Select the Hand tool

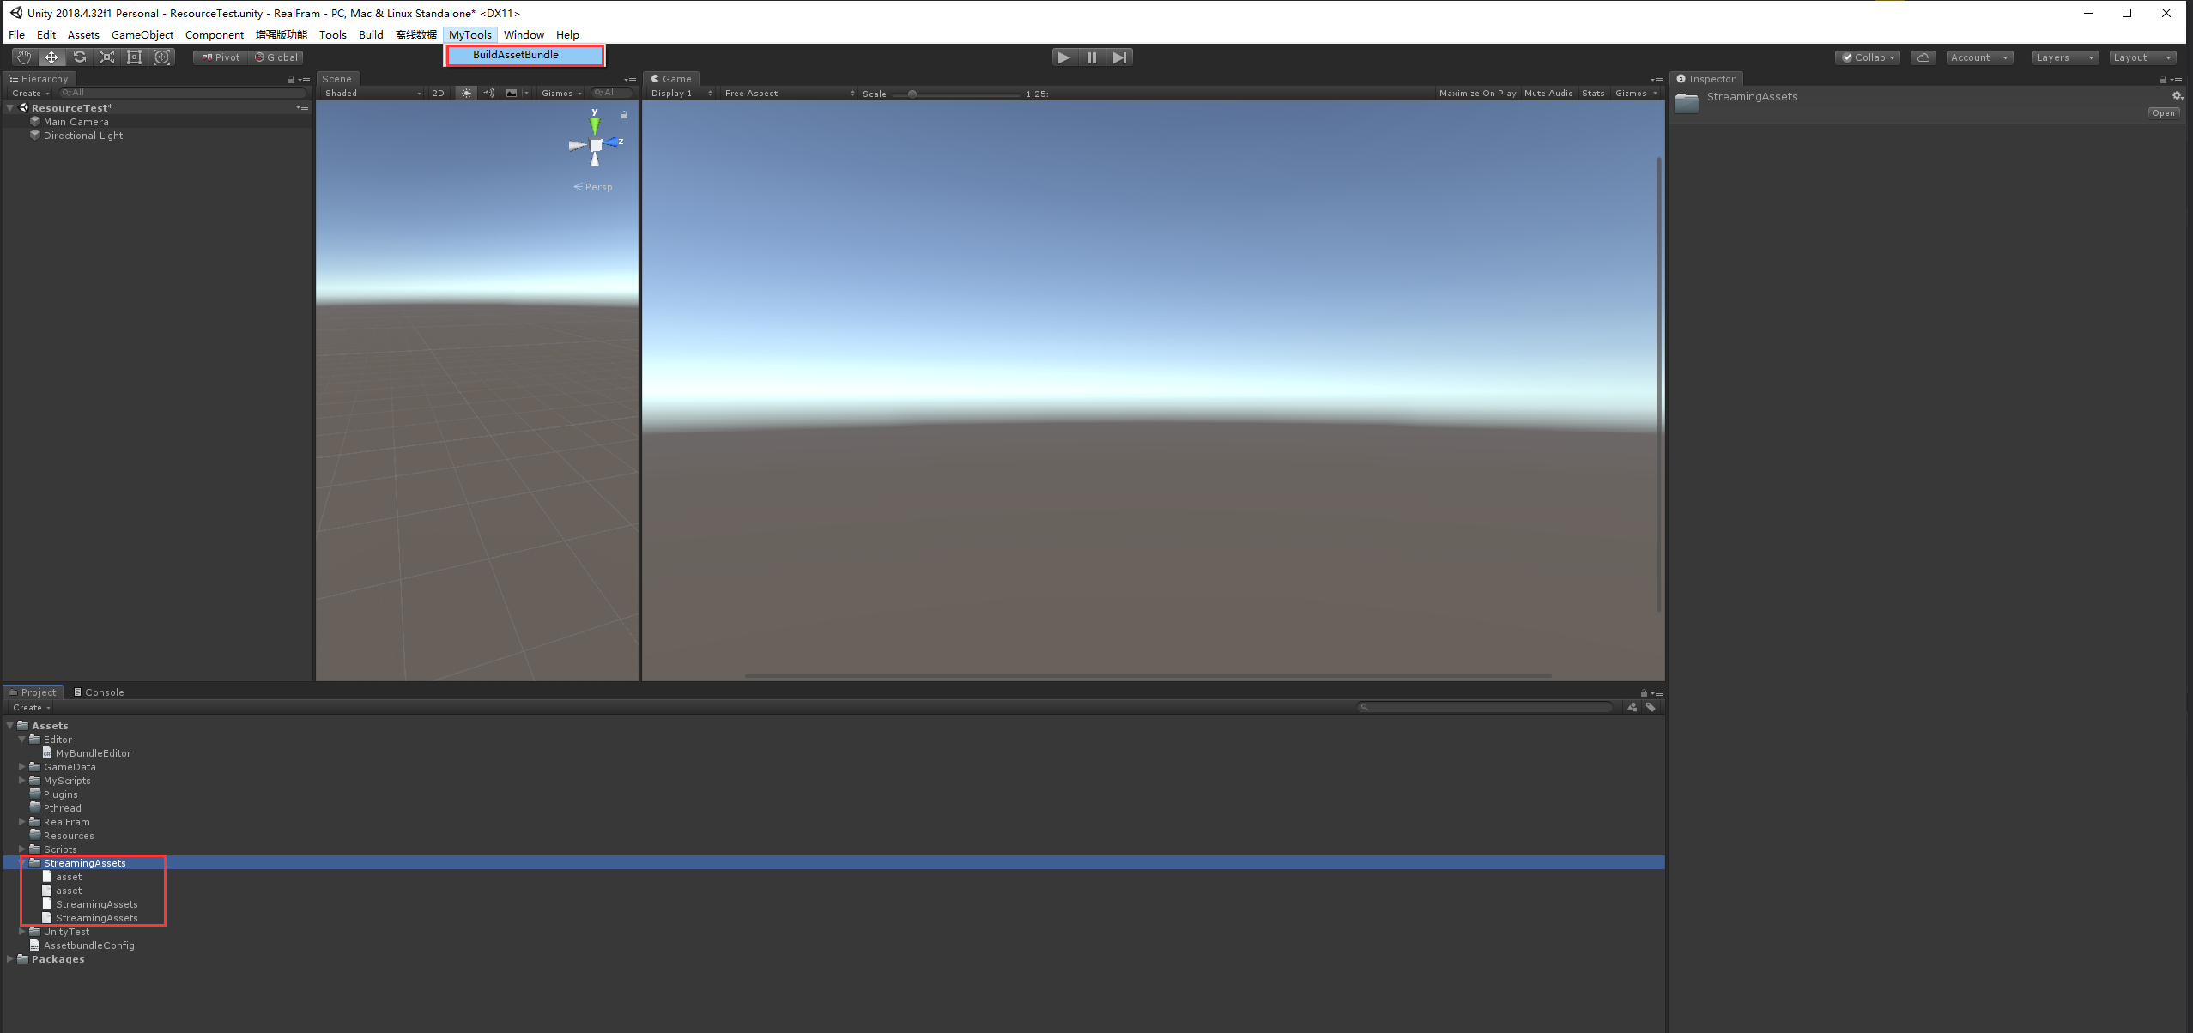[x=24, y=57]
